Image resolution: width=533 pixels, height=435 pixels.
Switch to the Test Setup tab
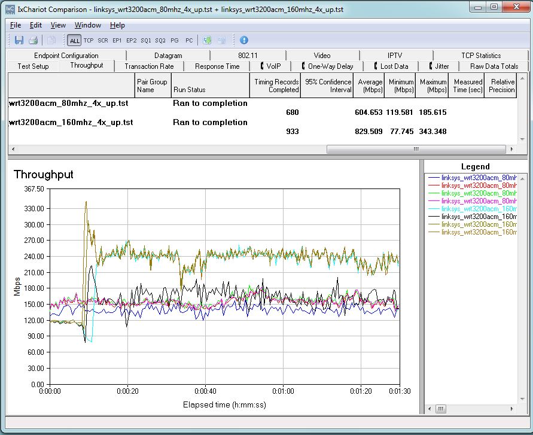[33, 66]
